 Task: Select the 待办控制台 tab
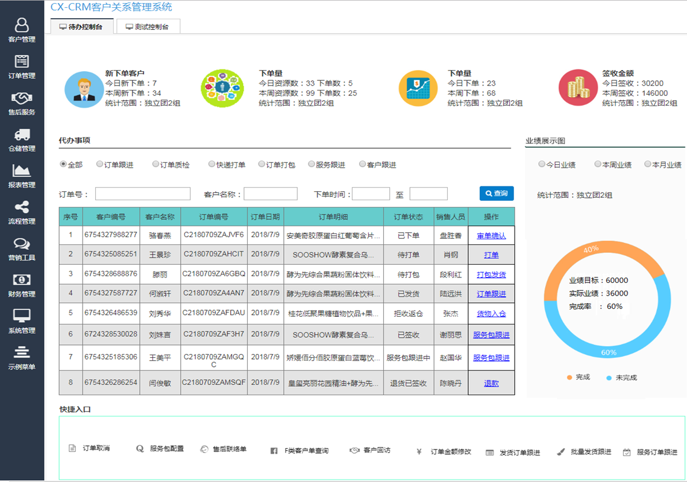tap(80, 26)
